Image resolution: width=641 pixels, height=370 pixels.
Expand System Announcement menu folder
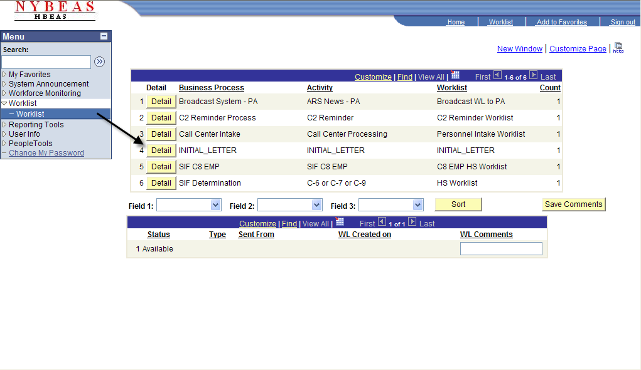4,83
